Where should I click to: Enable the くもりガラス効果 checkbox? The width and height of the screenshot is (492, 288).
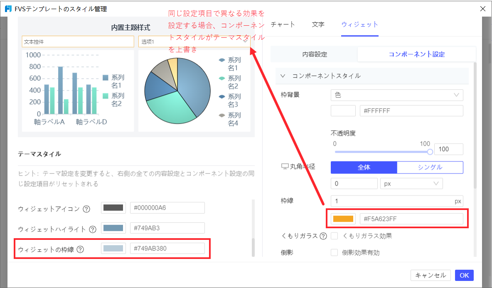tap(335, 236)
